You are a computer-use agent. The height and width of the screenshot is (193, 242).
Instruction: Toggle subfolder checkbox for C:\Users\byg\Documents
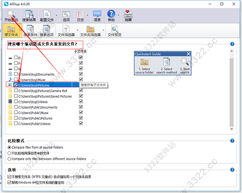point(81,74)
